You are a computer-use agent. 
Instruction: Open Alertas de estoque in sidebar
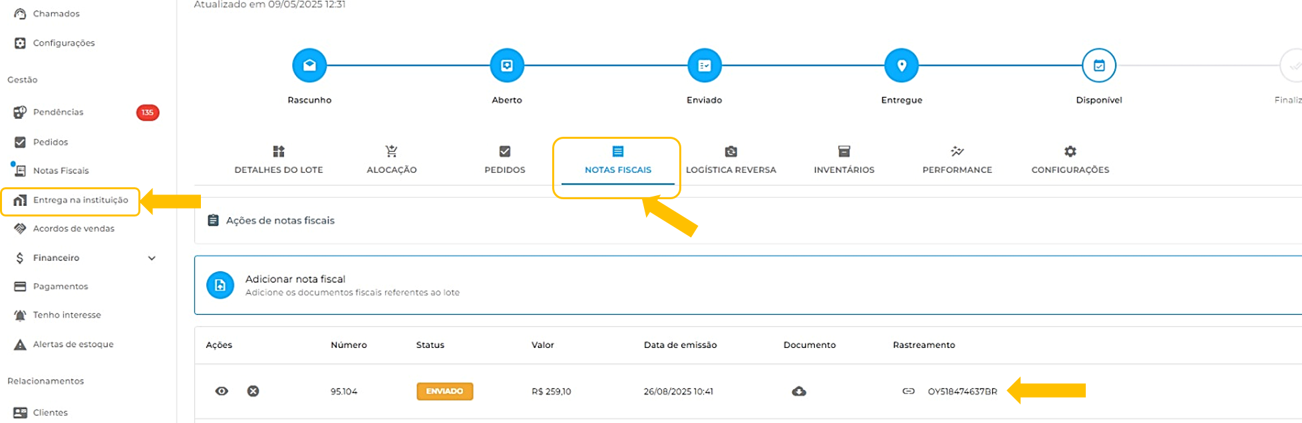(x=73, y=344)
